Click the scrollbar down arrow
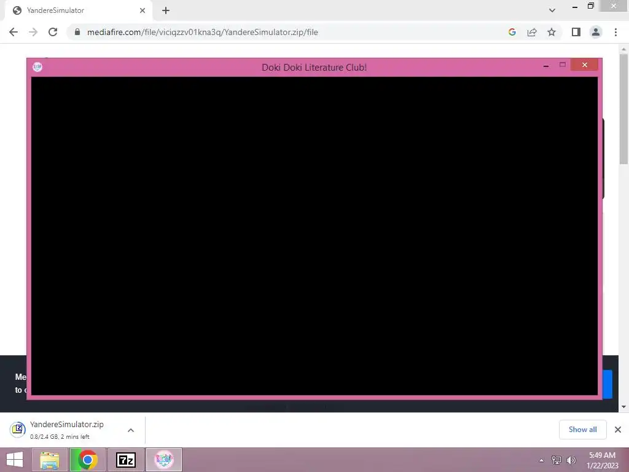Screen dimensions: 629x472 pyautogui.click(x=623, y=407)
